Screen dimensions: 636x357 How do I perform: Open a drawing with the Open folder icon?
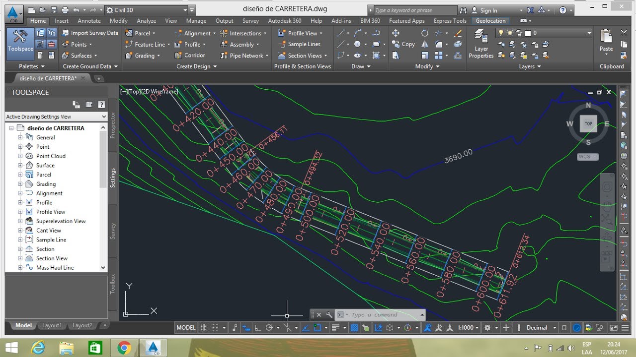[43, 10]
